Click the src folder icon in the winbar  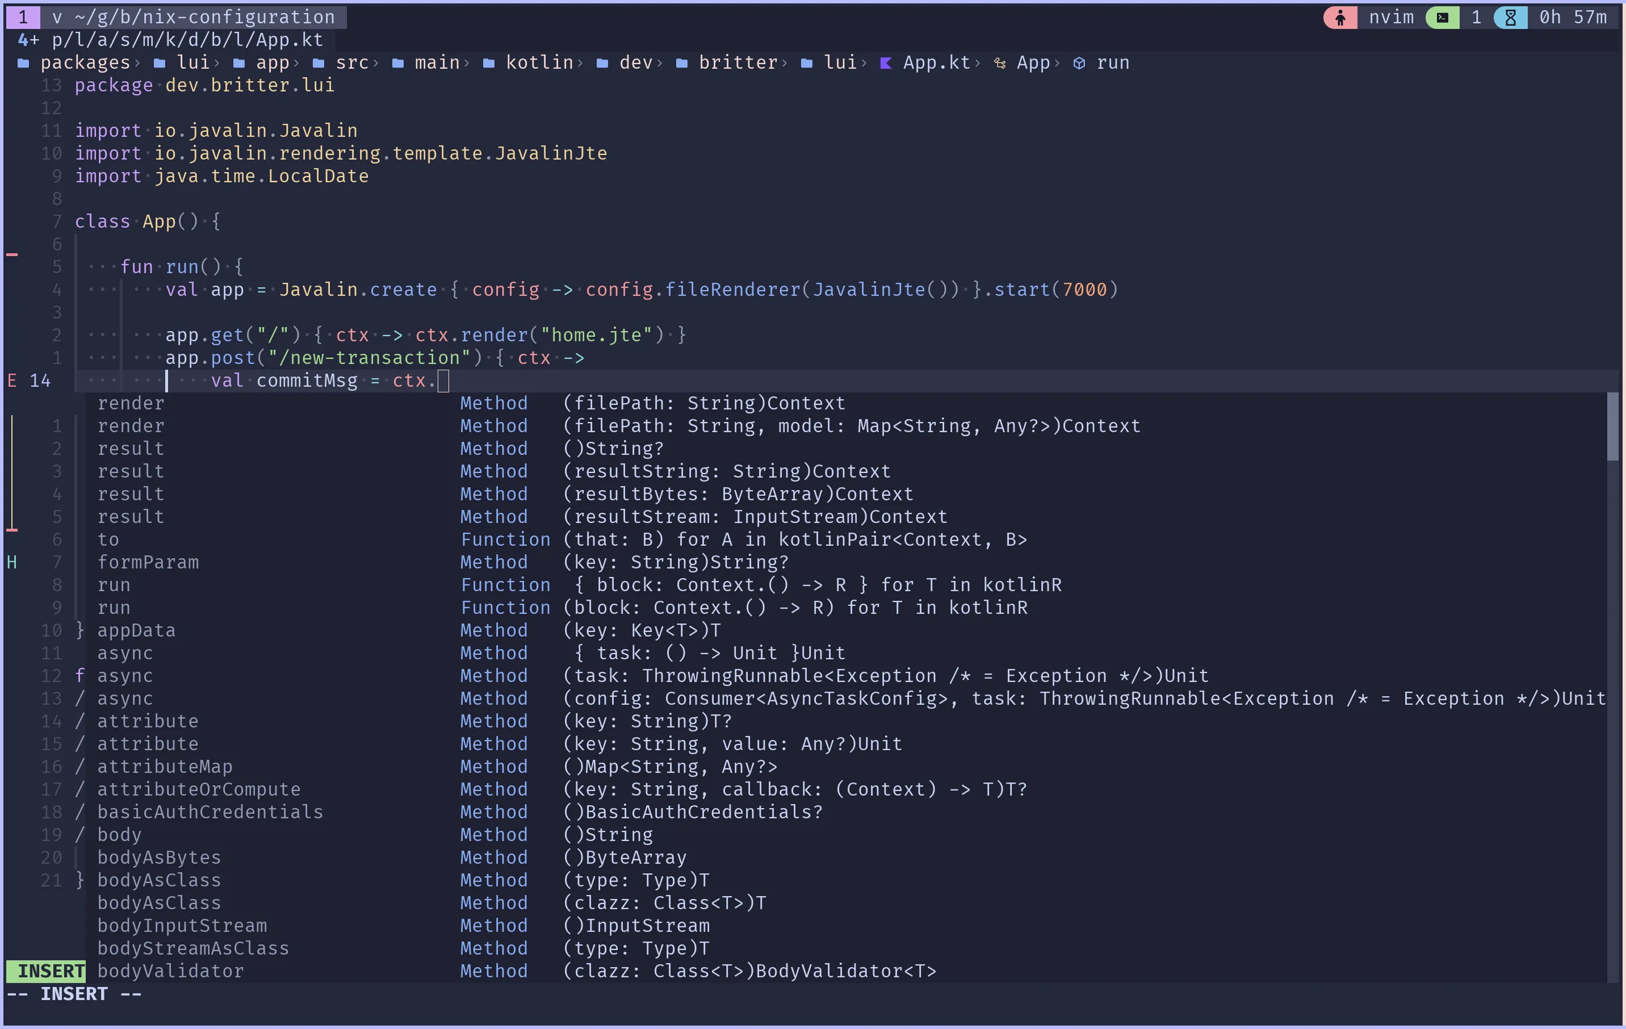[320, 62]
